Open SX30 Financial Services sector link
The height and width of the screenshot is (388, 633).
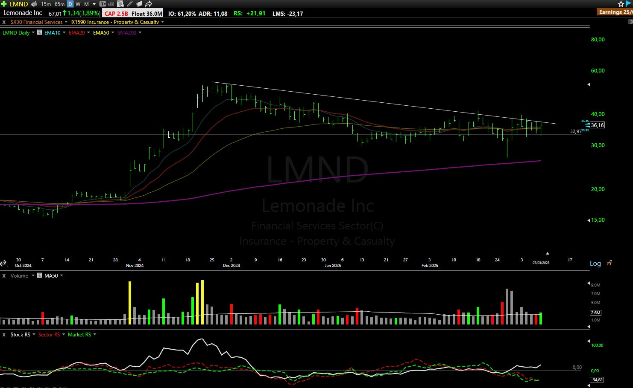[x=36, y=22]
